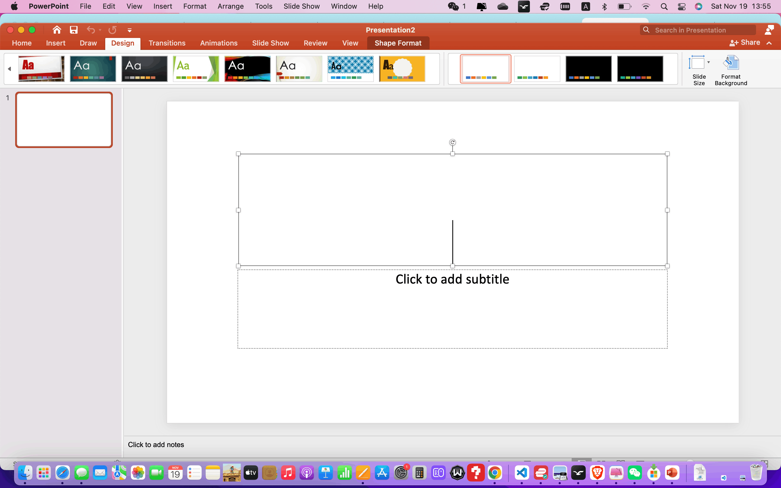Image resolution: width=781 pixels, height=488 pixels.
Task: Switch to the Draw ribbon tab
Action: (88, 43)
